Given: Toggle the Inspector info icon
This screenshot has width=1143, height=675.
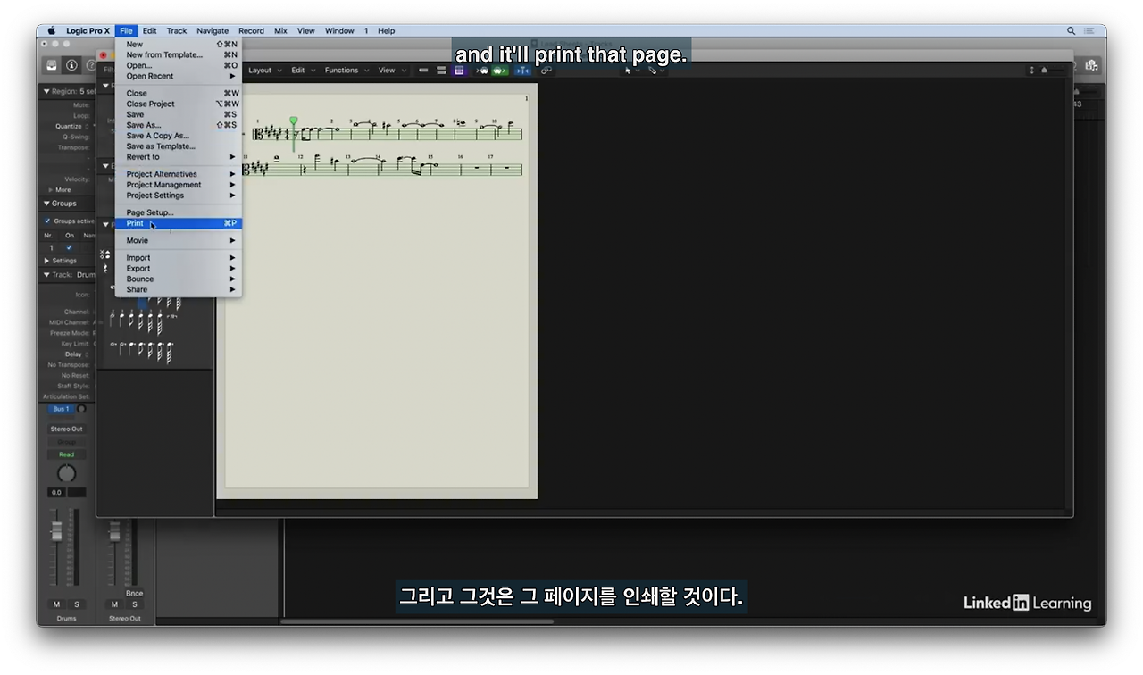Looking at the screenshot, I should click(71, 65).
